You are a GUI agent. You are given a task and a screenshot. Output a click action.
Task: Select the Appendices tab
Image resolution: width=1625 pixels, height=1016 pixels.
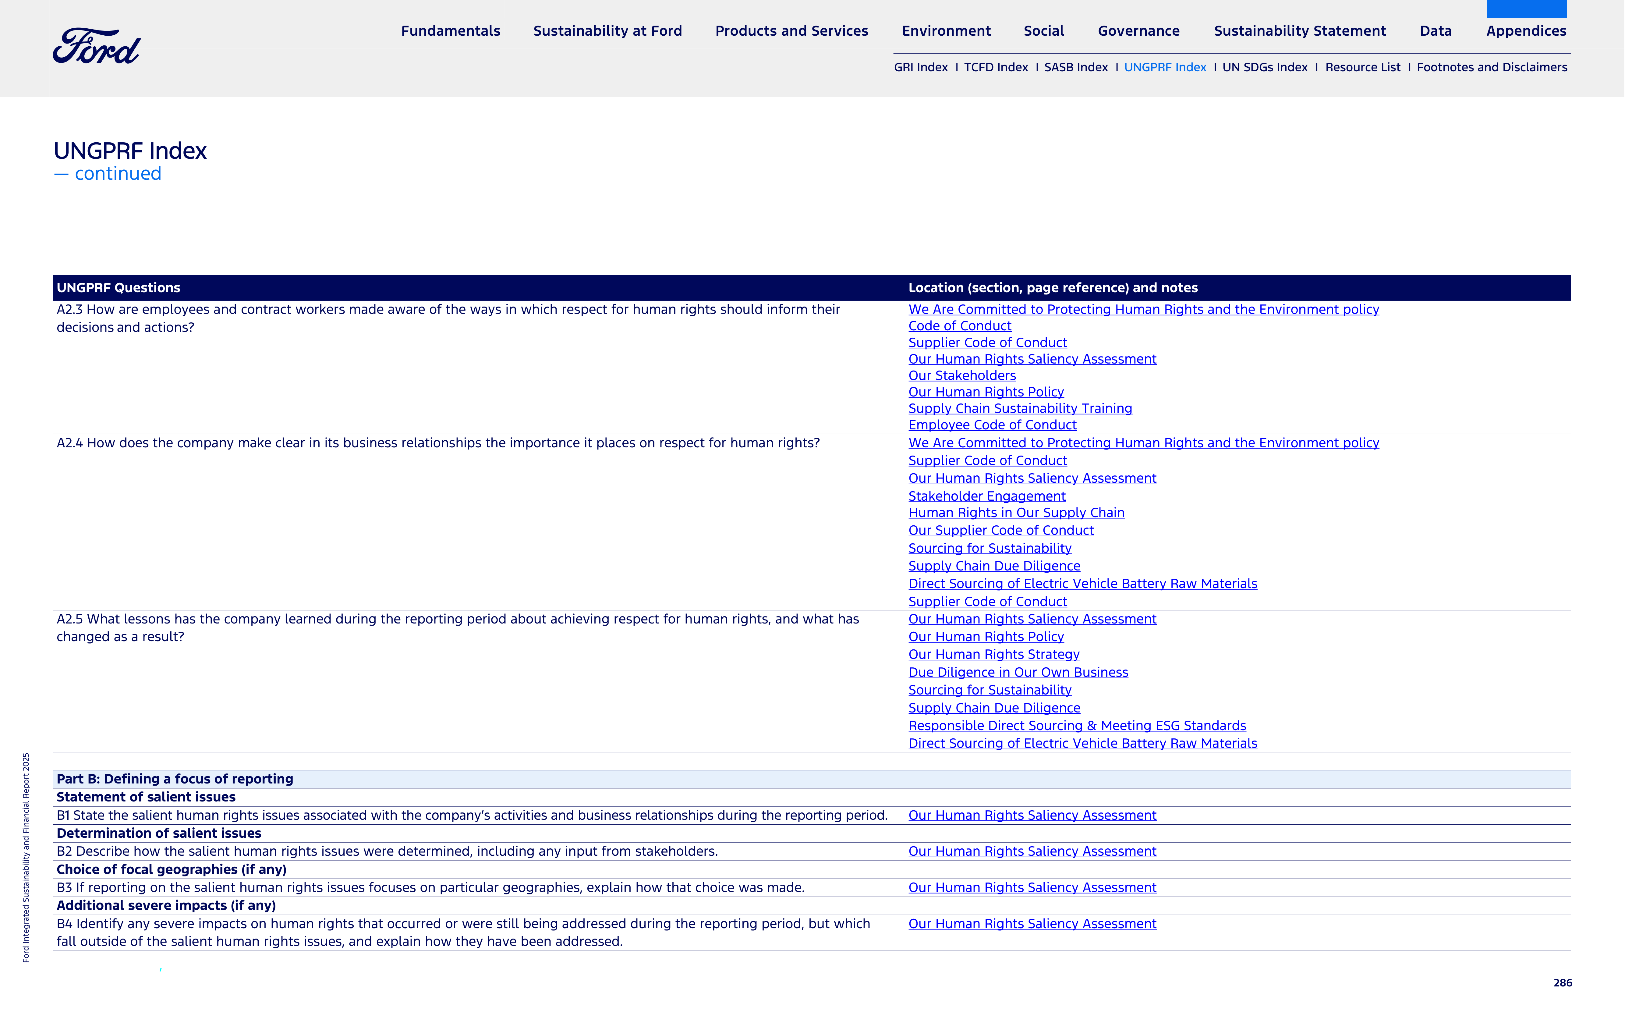(x=1526, y=31)
